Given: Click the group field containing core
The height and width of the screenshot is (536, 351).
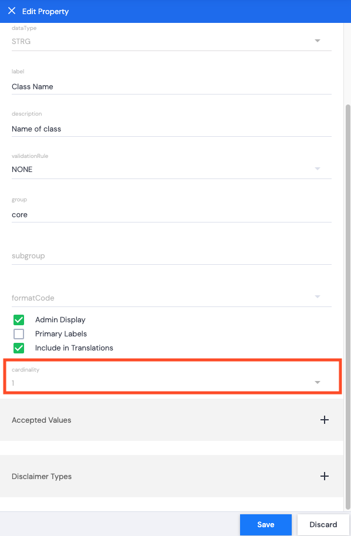Looking at the screenshot, I should (171, 215).
